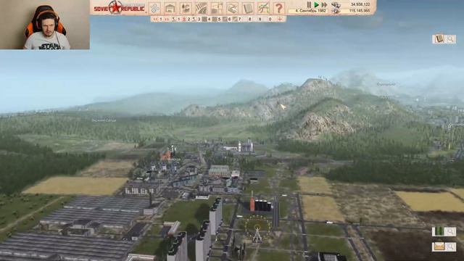Click the Soviet Republic logo

click(119, 8)
